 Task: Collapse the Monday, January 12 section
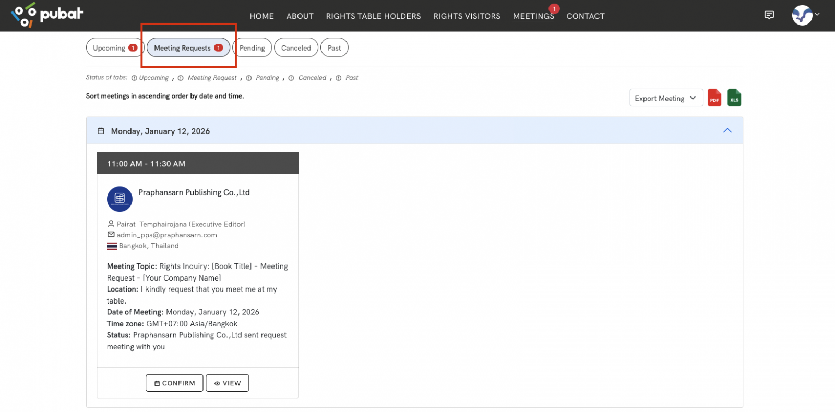[727, 131]
